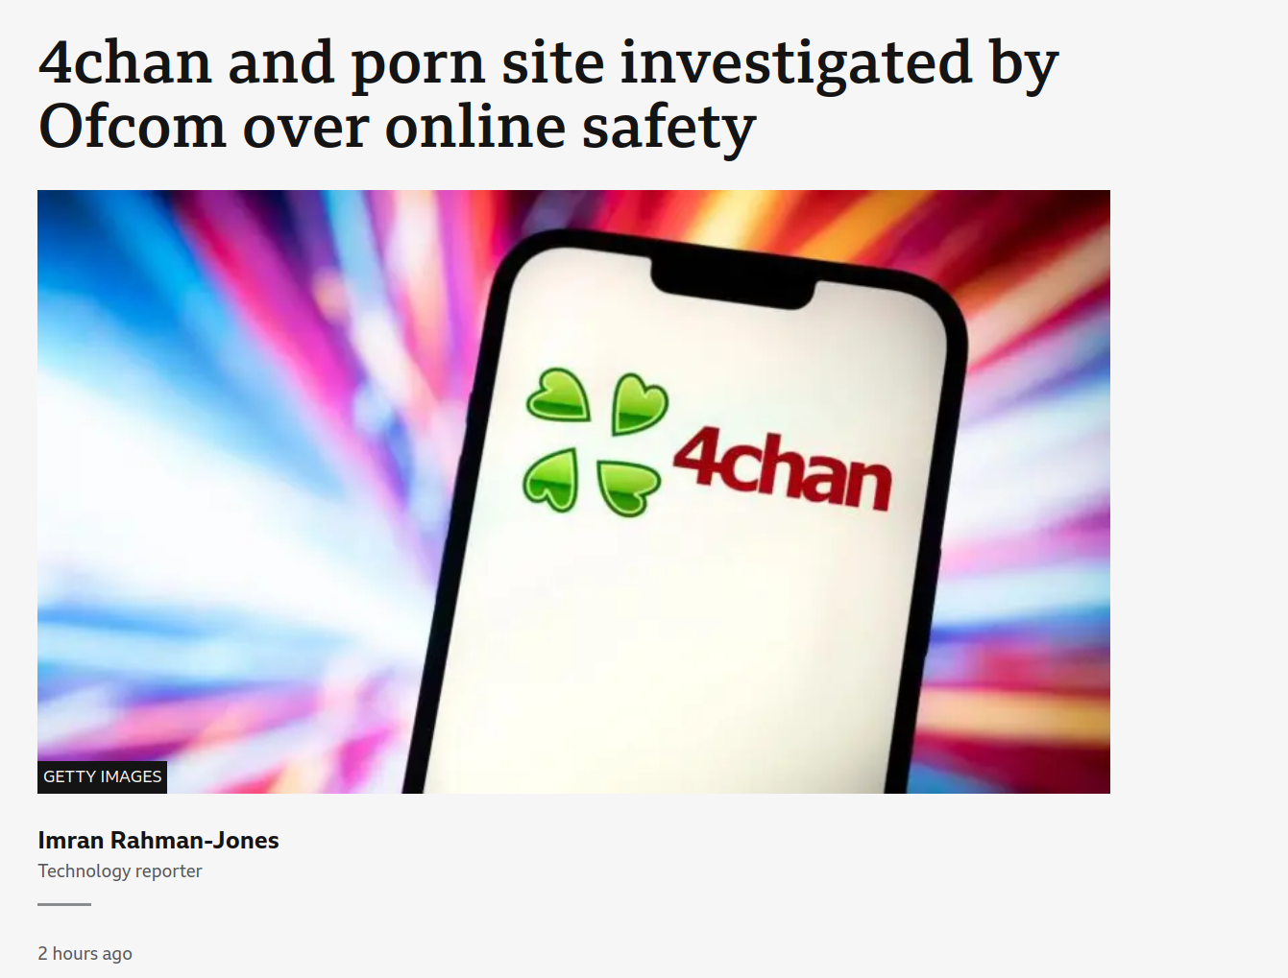Select the top-right green clover leaf
This screenshot has height=978, width=1288.
(639, 403)
